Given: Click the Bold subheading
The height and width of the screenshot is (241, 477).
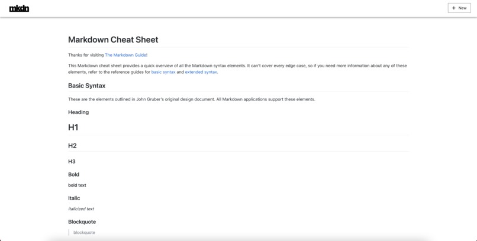Looking at the screenshot, I should tap(73, 174).
